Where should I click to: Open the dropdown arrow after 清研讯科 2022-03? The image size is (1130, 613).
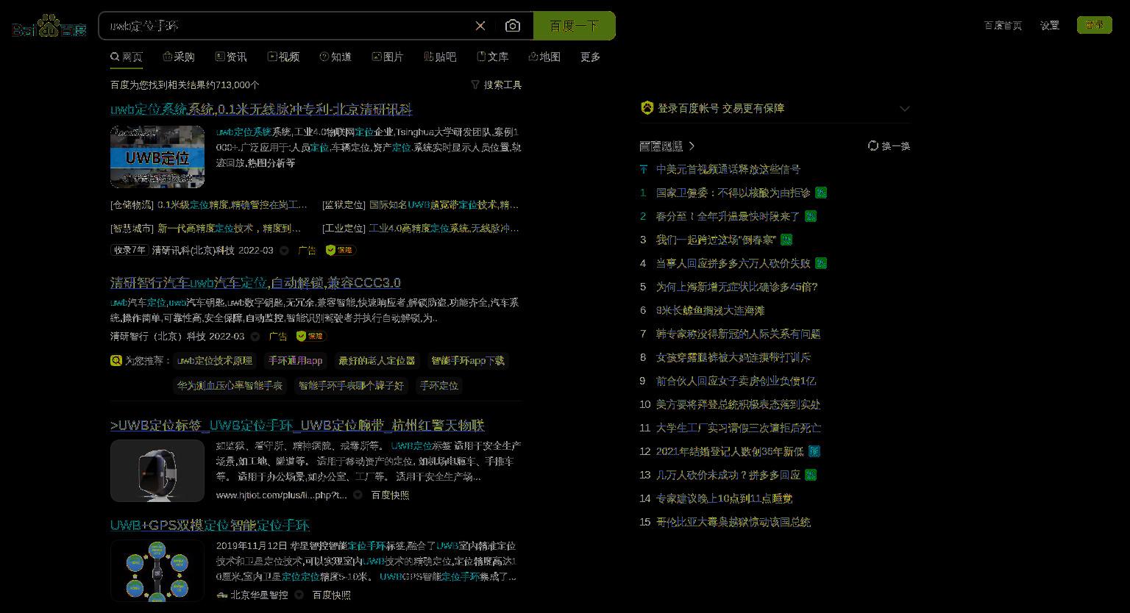pyautogui.click(x=284, y=251)
